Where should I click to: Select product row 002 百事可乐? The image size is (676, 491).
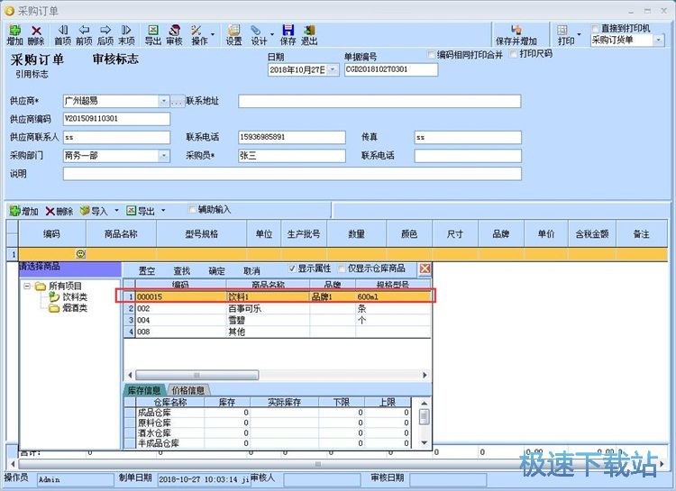(277, 309)
